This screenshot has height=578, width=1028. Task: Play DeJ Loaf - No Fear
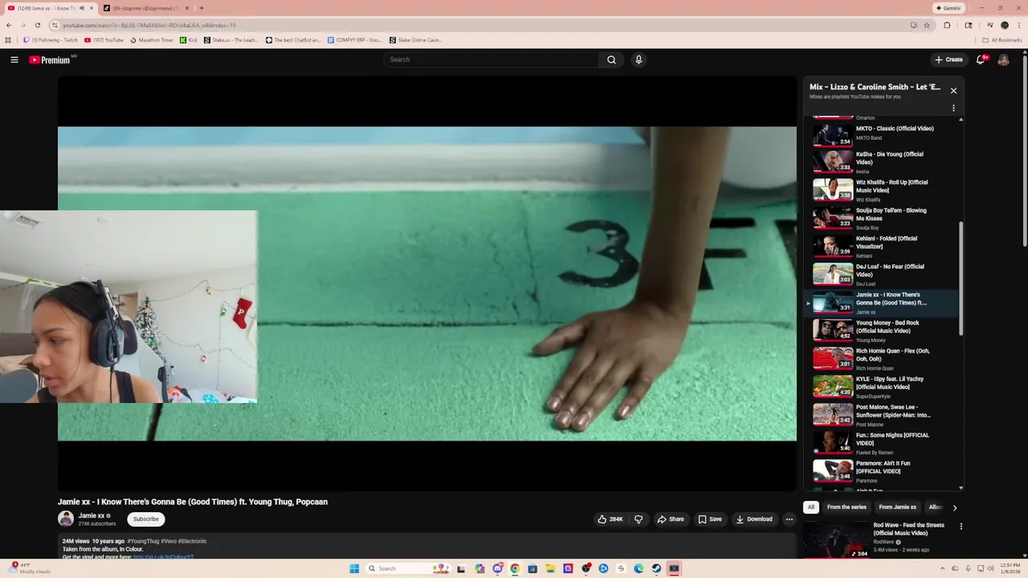click(883, 274)
